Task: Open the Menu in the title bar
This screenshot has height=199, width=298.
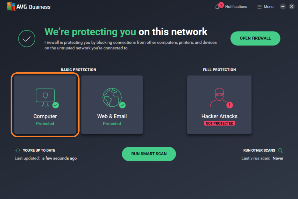Action: [265, 6]
